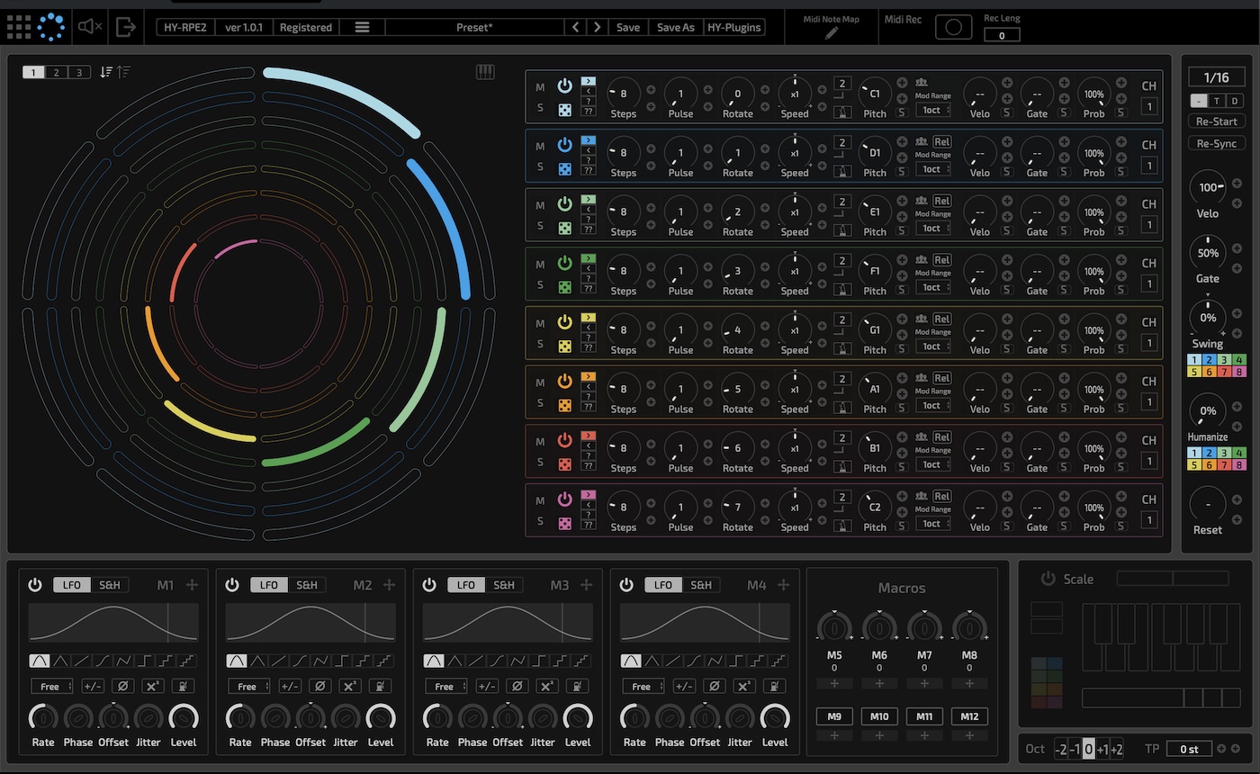Open the Mod Range 1oct dropdown in C2 row
Screen dimensions: 1260x774
pyautogui.click(x=933, y=524)
